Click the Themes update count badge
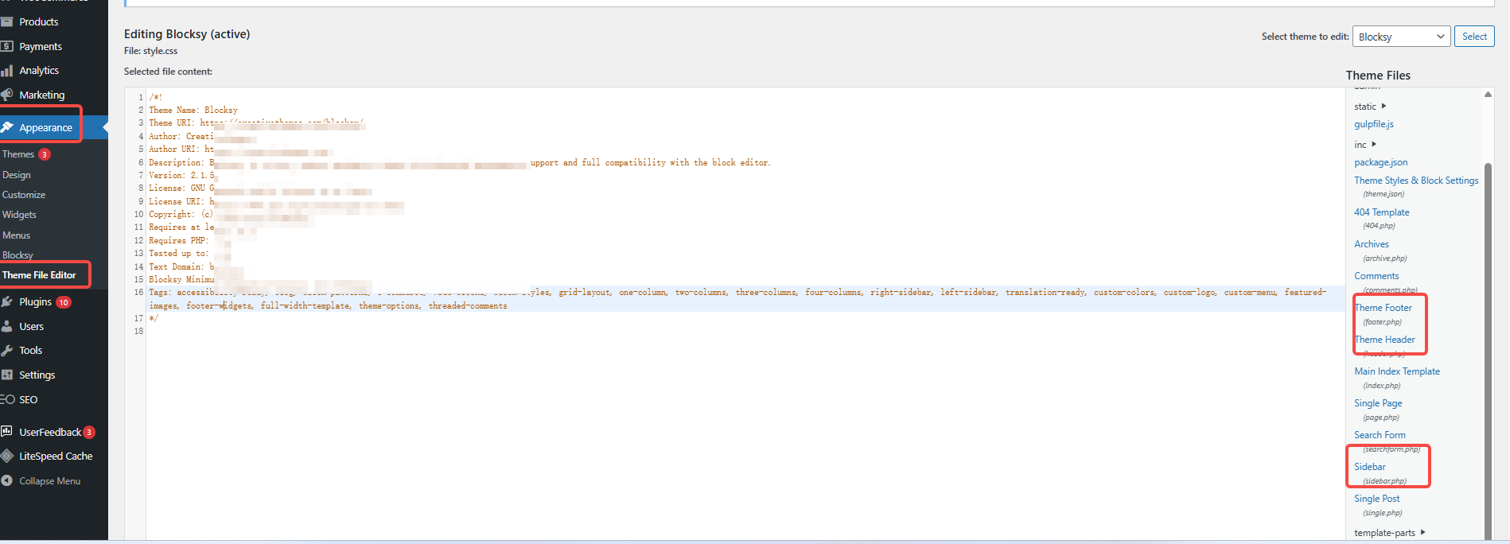Viewport: 1510px width, 544px height. (45, 154)
